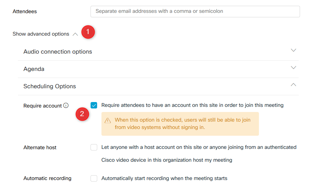Screen dimensions: 318x189
Task: Click the Require account info icon
Action: (66, 106)
